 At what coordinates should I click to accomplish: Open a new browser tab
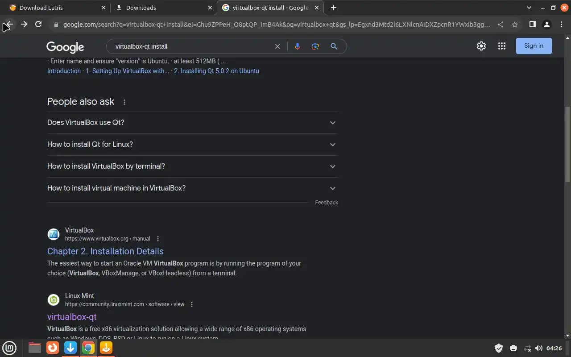(334, 8)
